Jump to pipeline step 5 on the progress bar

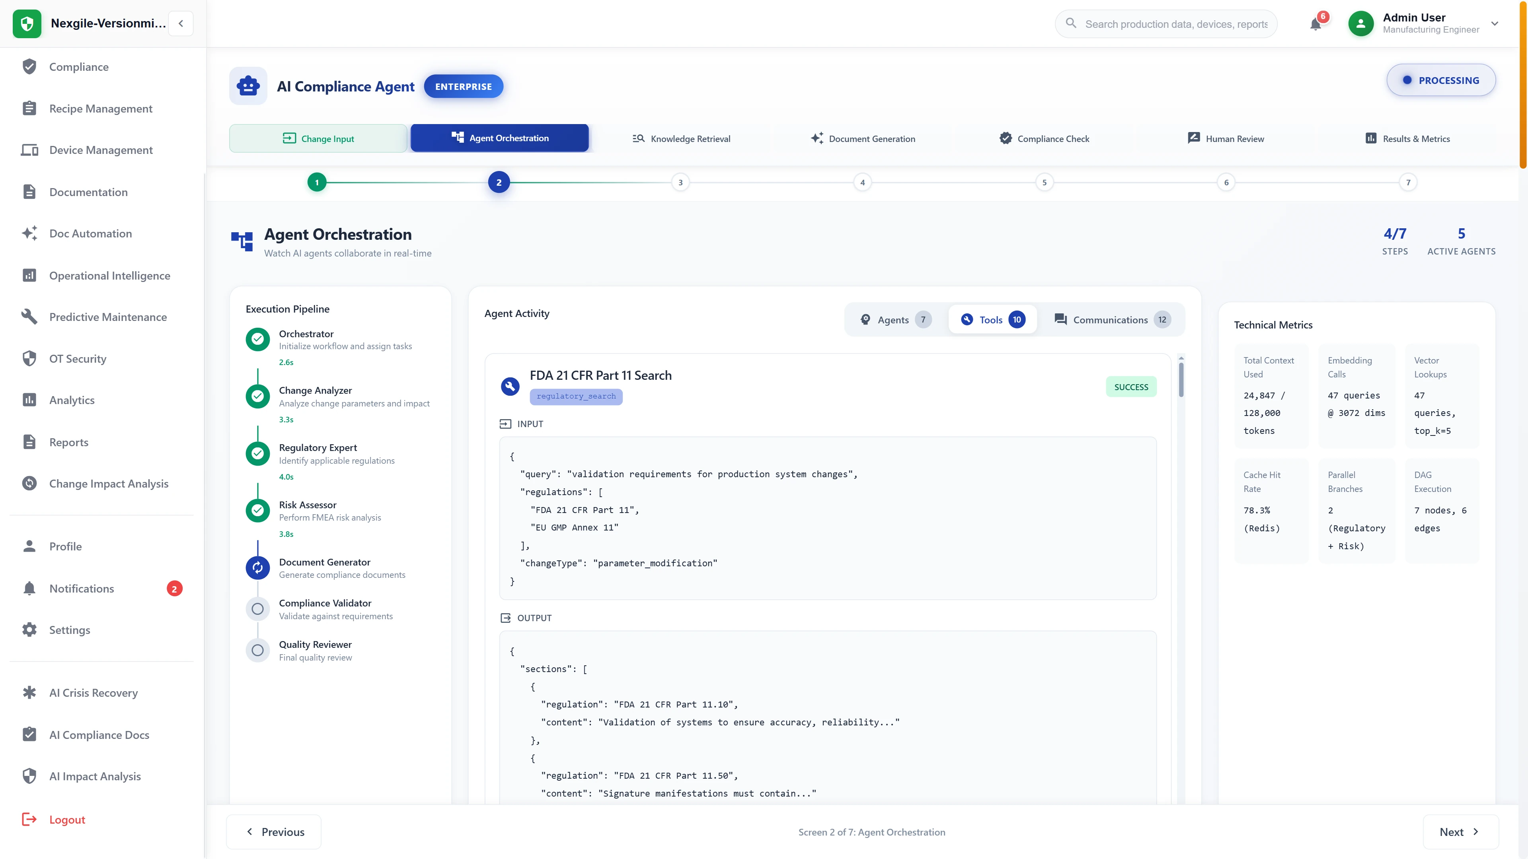tap(1045, 182)
